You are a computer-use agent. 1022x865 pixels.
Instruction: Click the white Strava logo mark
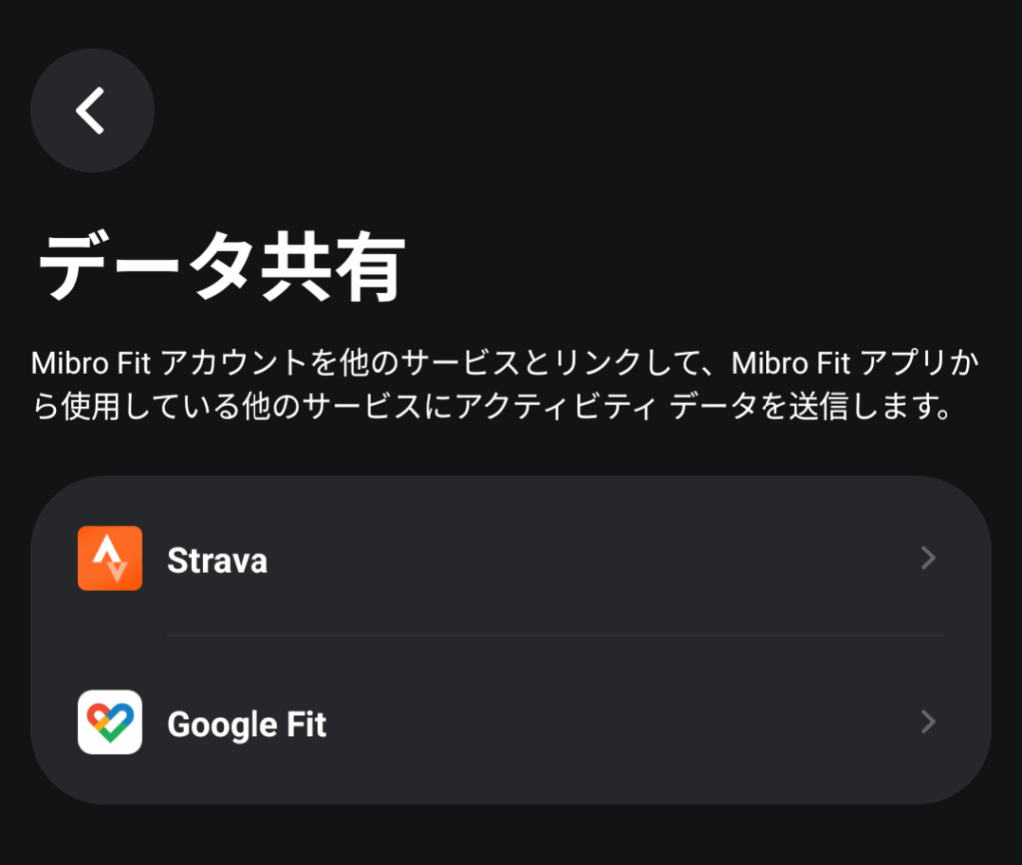(x=110, y=558)
